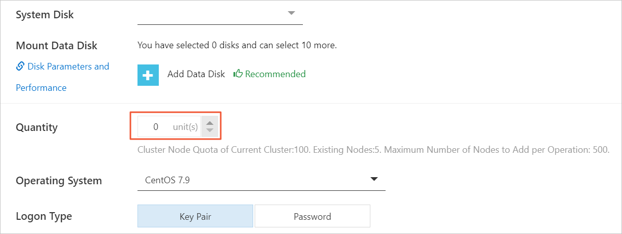Open Disk Parameters and Performance link
This screenshot has width=622, height=234.
pos(63,77)
